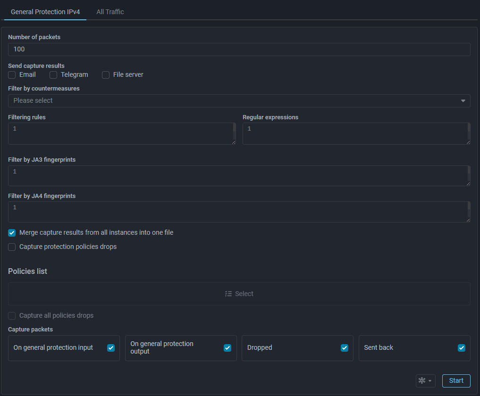Click the Number of packets field
This screenshot has height=396, width=480.
pos(239,49)
